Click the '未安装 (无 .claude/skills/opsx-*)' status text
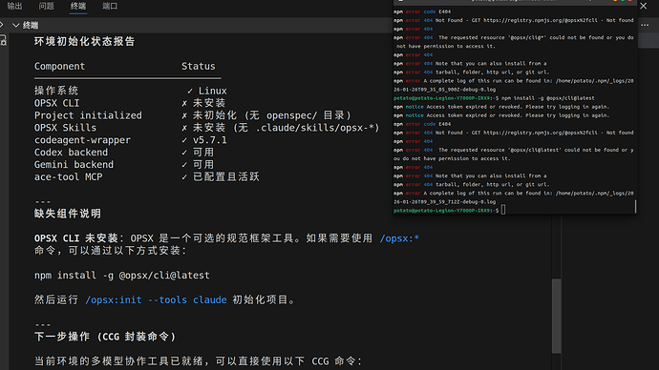This screenshot has width=659, height=370. [x=286, y=128]
